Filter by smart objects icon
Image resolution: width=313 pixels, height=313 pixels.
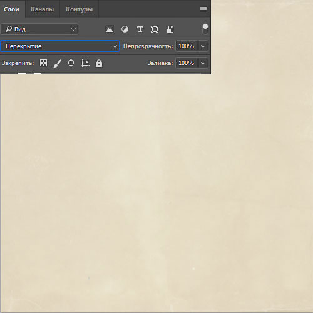coord(170,29)
